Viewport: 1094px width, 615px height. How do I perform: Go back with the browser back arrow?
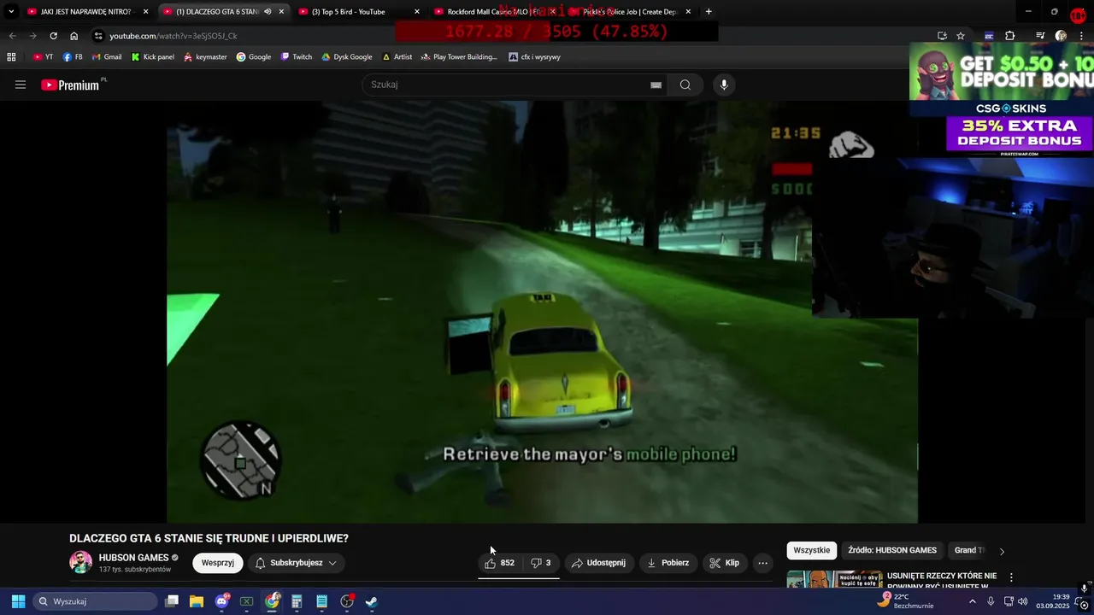coord(12,36)
